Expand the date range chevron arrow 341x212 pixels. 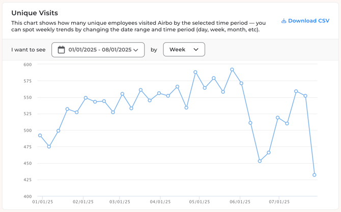pyautogui.click(x=136, y=50)
